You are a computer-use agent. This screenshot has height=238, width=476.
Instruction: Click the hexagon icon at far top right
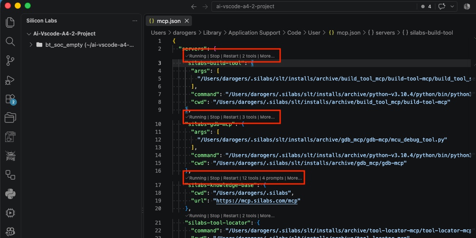(x=466, y=6)
